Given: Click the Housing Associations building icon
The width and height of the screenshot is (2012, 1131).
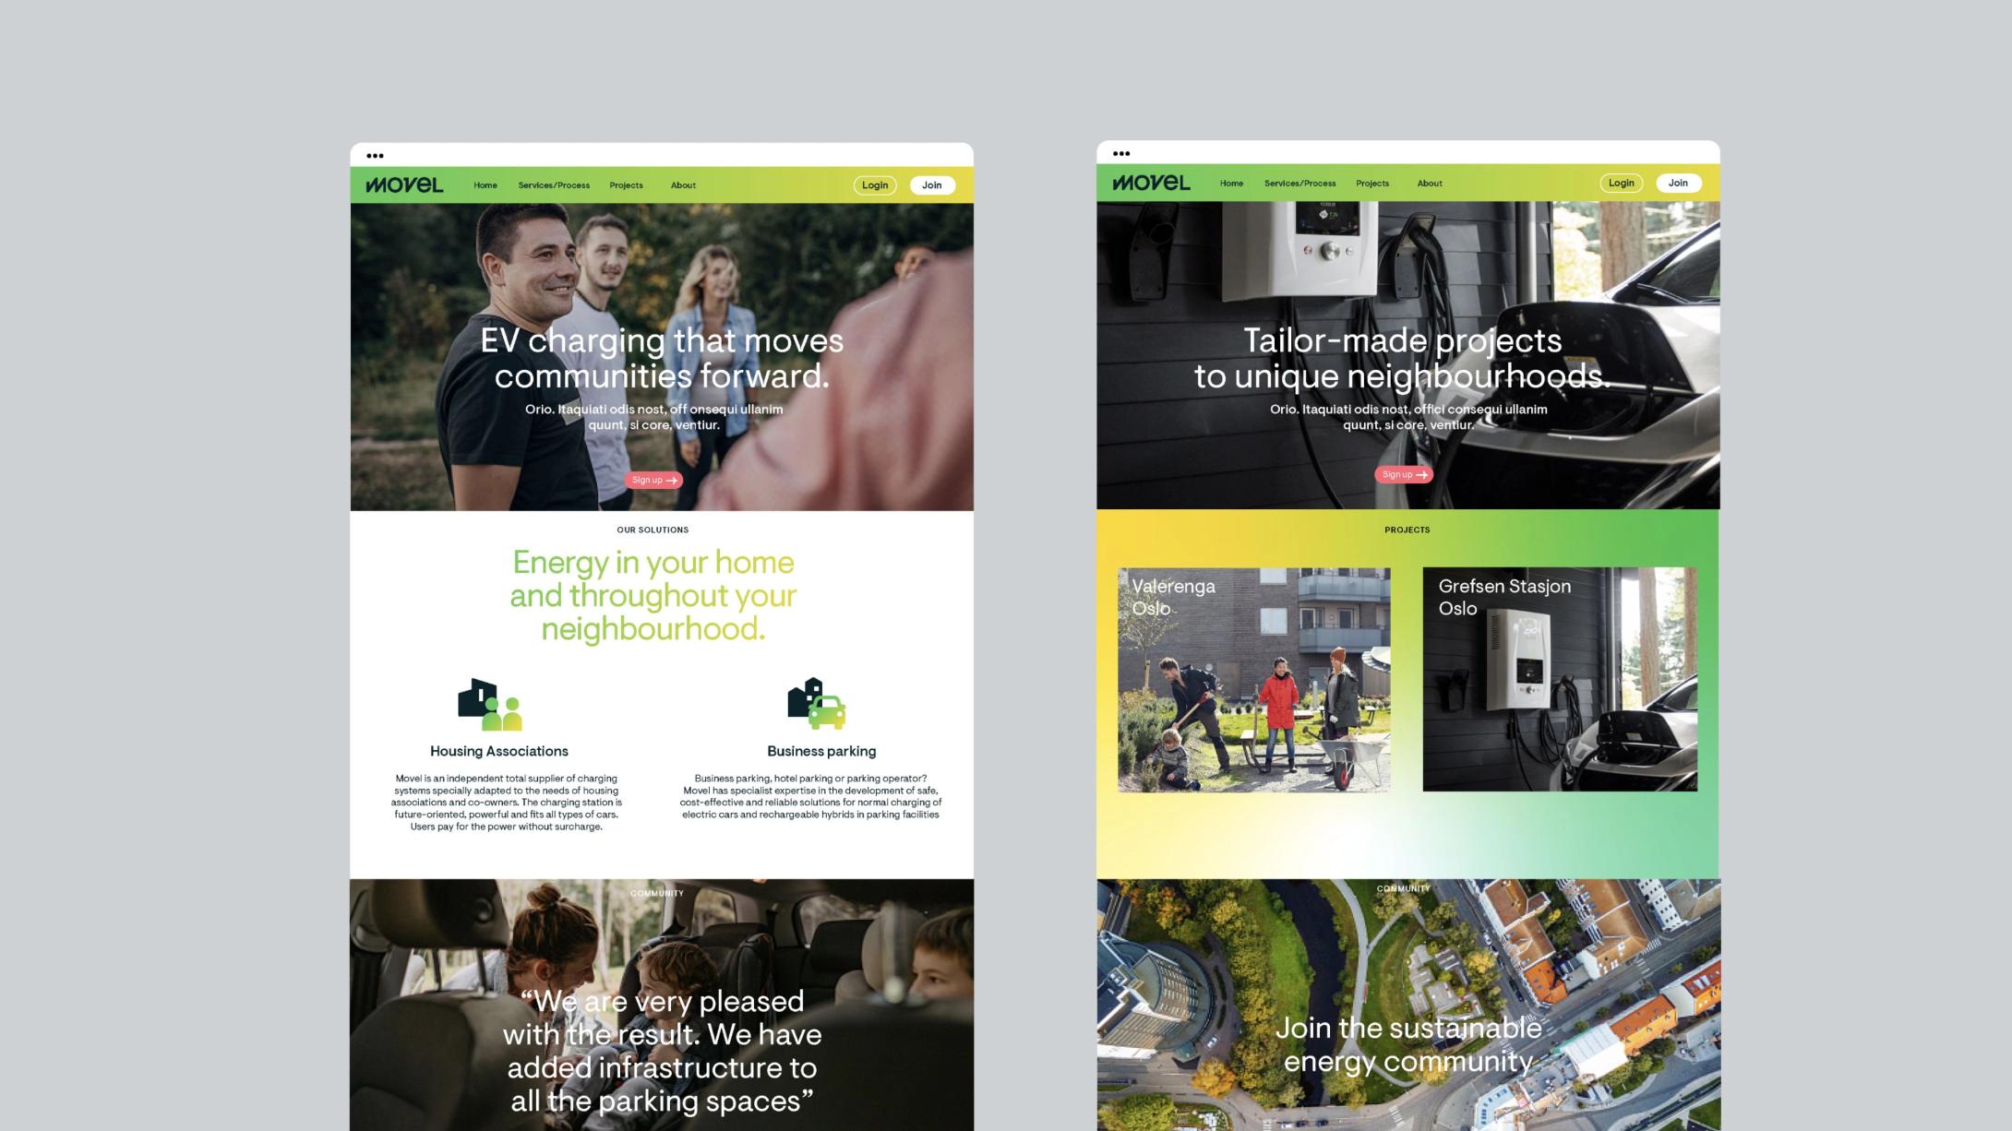Looking at the screenshot, I should tap(489, 705).
